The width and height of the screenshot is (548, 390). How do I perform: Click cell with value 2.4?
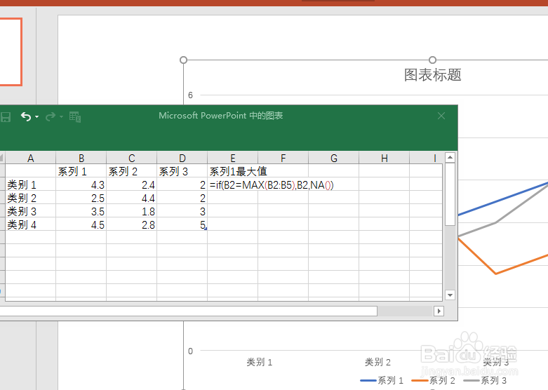[132, 184]
